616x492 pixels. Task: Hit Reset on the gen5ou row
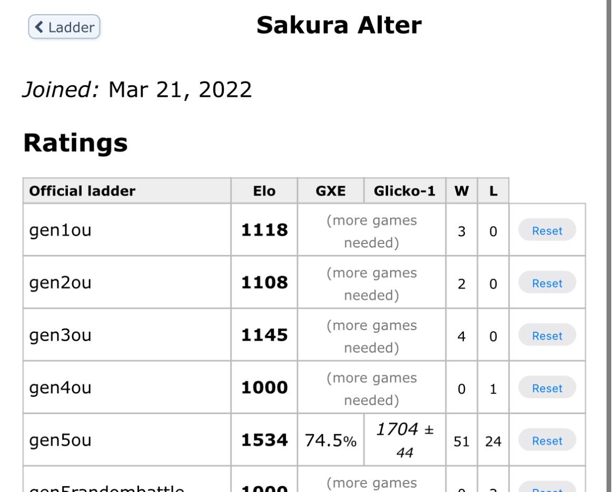click(547, 441)
